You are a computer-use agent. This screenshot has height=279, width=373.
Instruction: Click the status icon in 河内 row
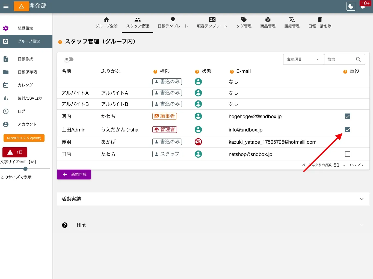point(198,116)
